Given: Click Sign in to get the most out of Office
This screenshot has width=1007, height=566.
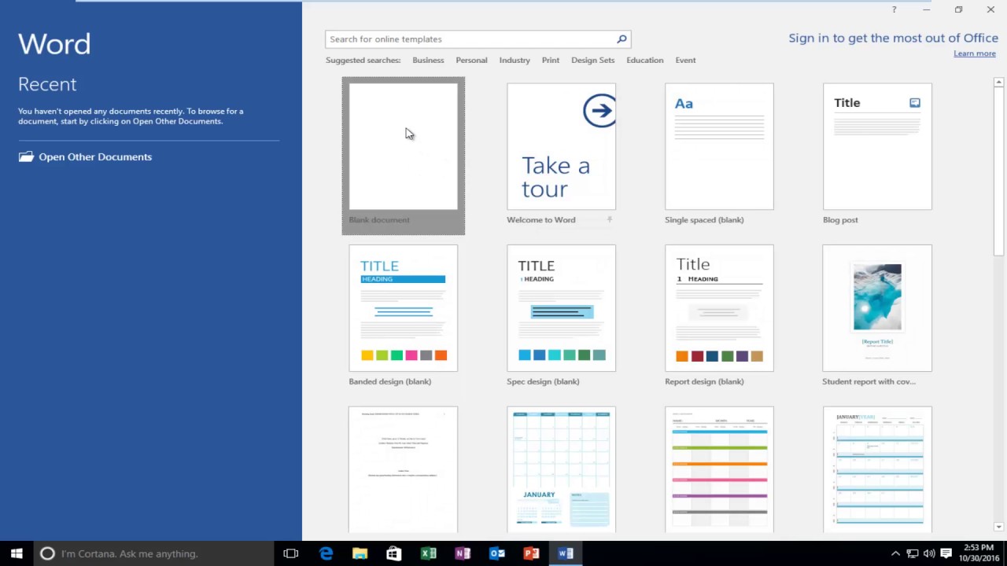Looking at the screenshot, I should [893, 38].
